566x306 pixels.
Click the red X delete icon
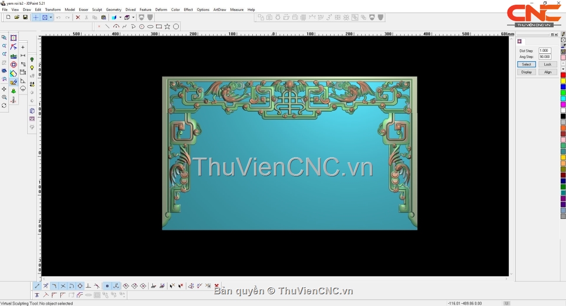tap(78, 17)
